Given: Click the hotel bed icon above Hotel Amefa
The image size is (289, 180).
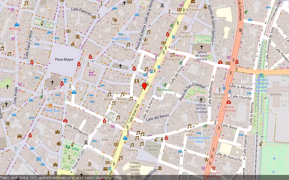Looking at the screenshot, I should pyautogui.click(x=120, y=34).
